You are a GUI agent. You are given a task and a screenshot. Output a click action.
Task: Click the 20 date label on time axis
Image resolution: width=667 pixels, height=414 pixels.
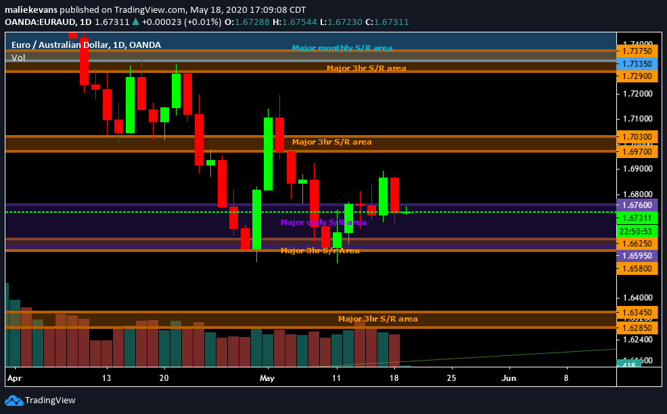(x=164, y=378)
